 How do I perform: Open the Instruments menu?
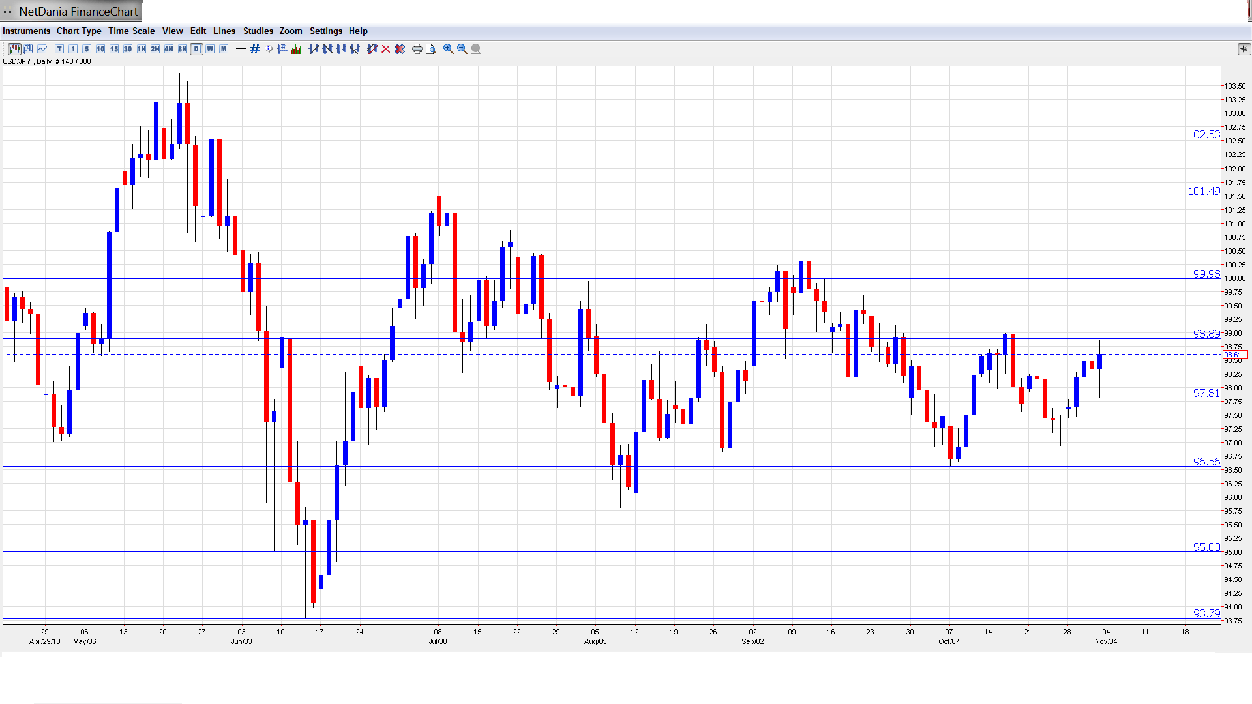pyautogui.click(x=26, y=31)
